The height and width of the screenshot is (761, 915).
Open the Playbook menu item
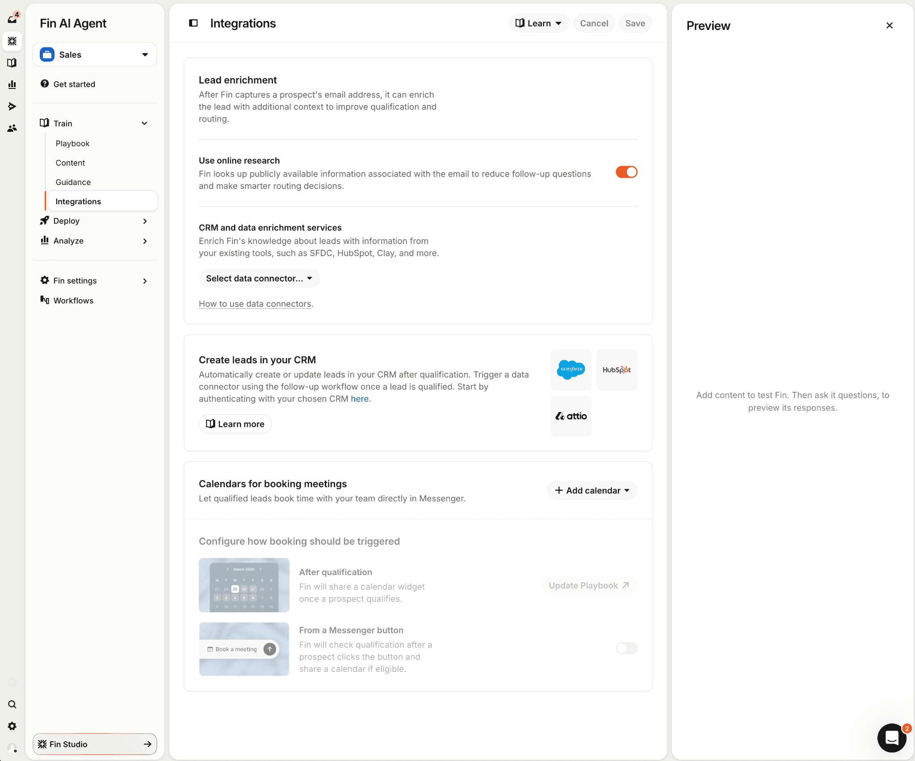(73, 143)
